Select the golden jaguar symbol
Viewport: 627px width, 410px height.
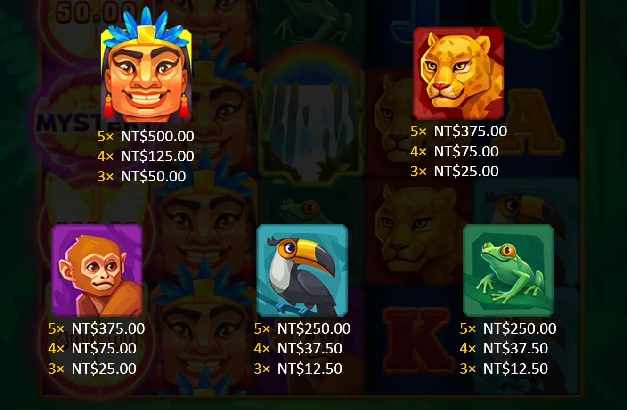click(x=458, y=73)
